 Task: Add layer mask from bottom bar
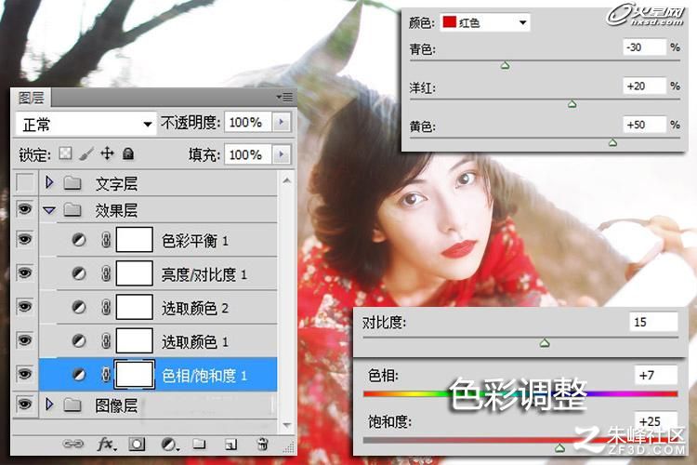pos(137,445)
